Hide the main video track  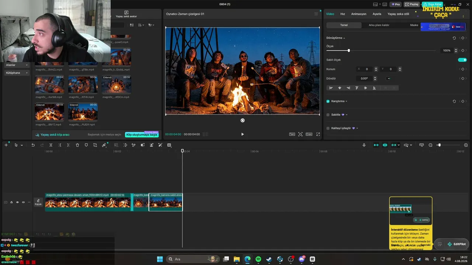click(17, 202)
